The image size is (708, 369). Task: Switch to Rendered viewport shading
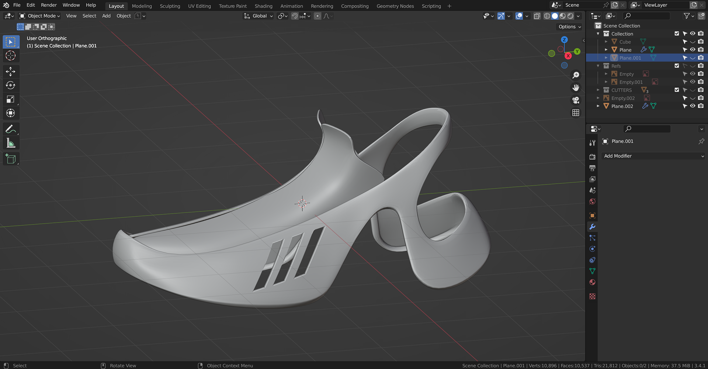[570, 16]
